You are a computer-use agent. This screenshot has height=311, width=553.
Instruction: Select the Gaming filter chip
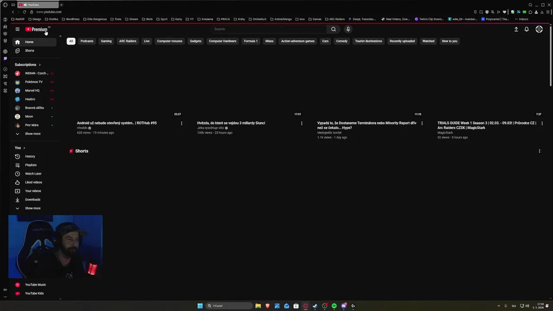tap(106, 41)
